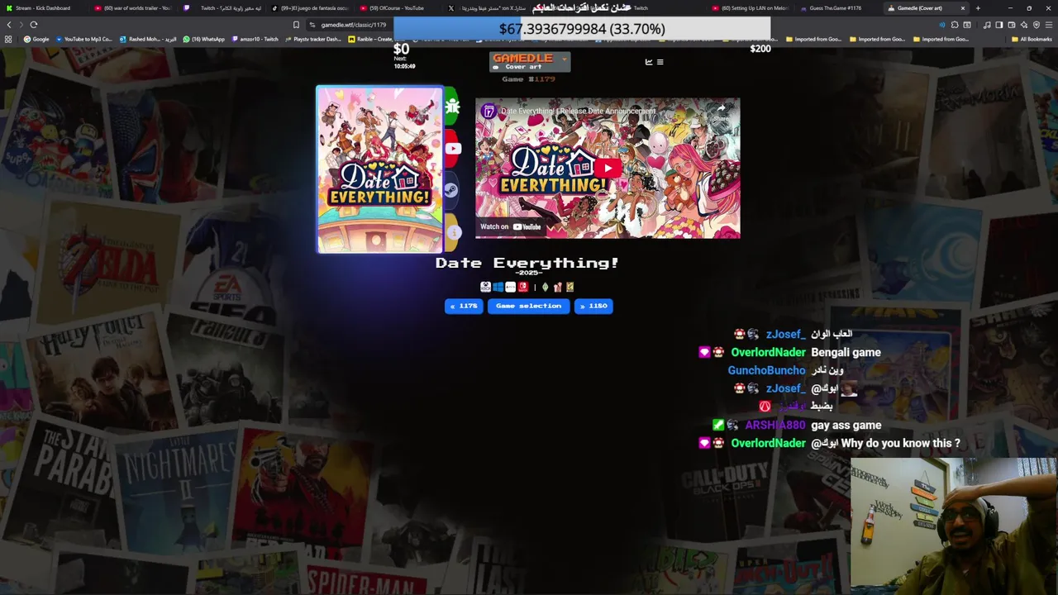Viewport: 1058px width, 595px height.
Task: Open a new browser tab
Action: 978,8
